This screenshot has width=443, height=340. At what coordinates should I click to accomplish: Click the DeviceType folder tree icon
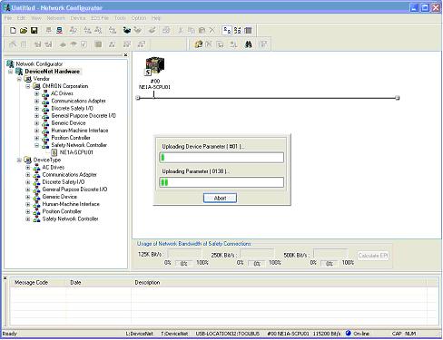point(28,160)
